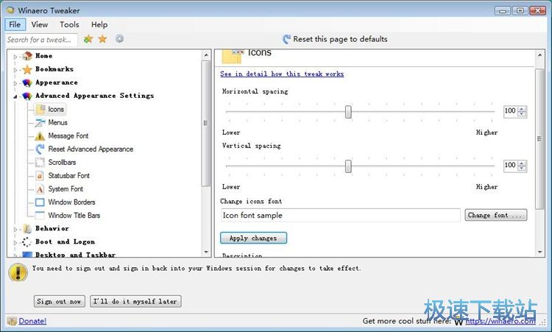This screenshot has width=552, height=332.
Task: Click the Behavior icon in tree
Action: [27, 229]
